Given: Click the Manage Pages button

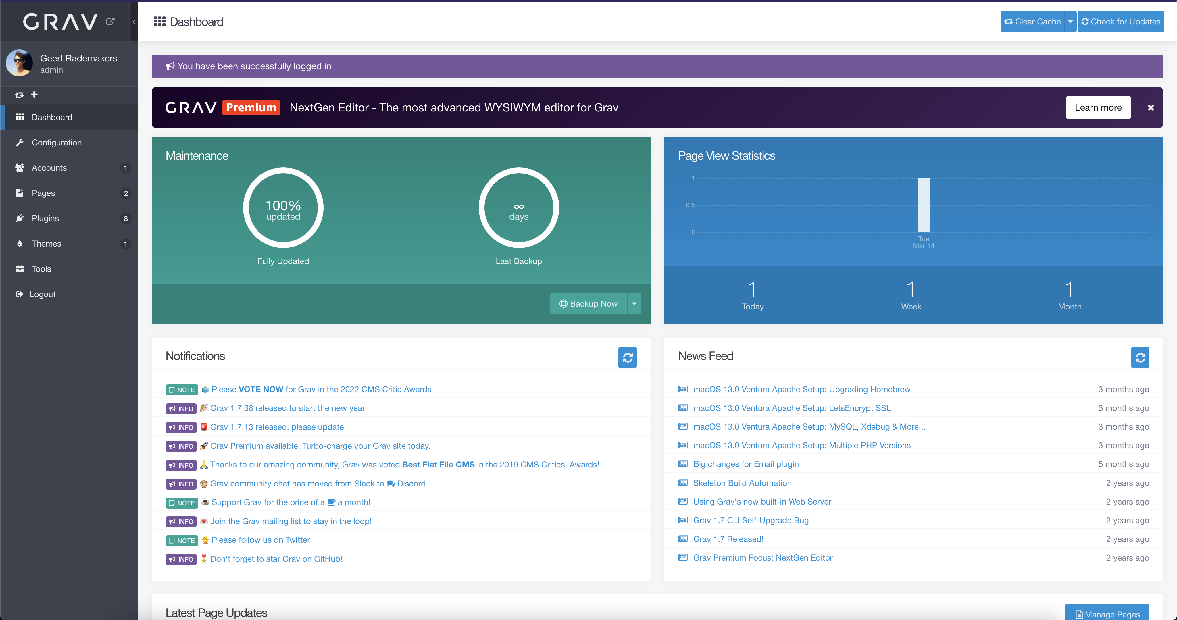Looking at the screenshot, I should (1107, 614).
